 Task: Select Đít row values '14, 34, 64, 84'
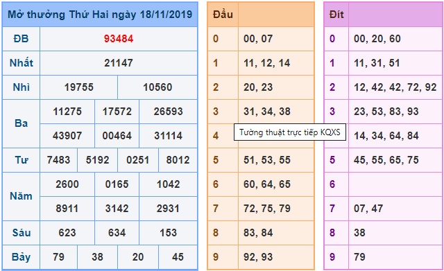pyautogui.click(x=386, y=136)
